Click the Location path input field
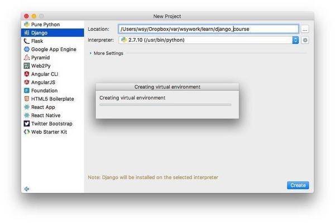 pos(208,29)
